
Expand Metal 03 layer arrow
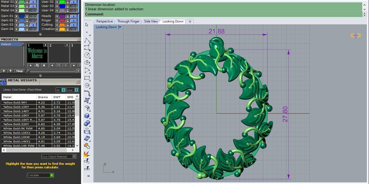pos(16,6)
